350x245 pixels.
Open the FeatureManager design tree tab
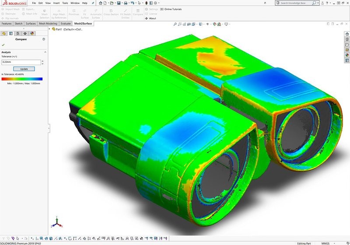point(4,33)
